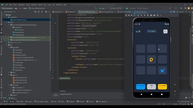Click the emulator power button

(126, 15)
